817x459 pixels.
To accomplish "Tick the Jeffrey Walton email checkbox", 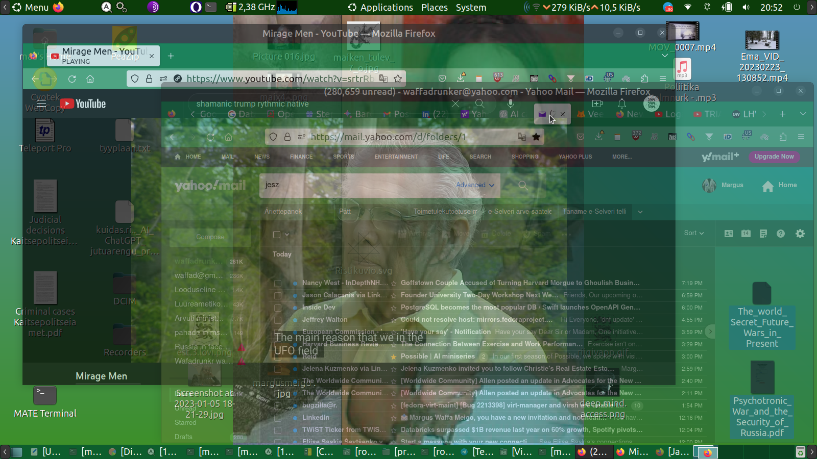I will (x=278, y=320).
